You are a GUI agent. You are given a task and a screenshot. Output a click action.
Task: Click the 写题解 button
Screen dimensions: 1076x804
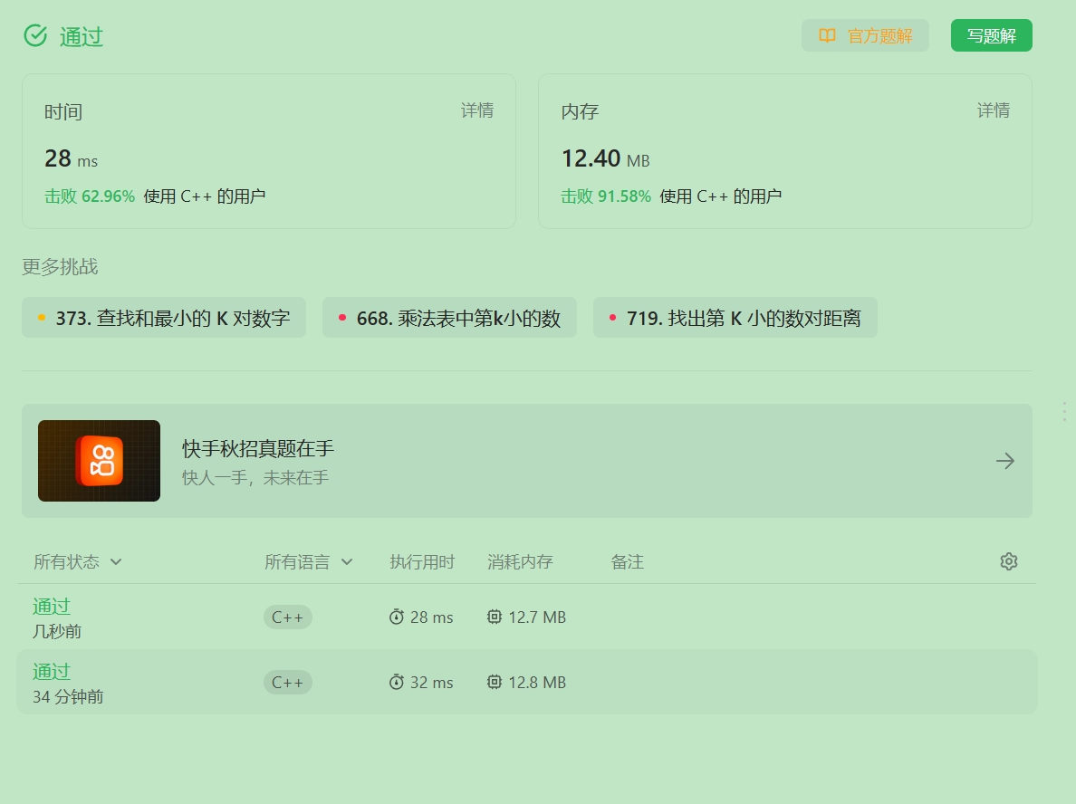click(991, 36)
